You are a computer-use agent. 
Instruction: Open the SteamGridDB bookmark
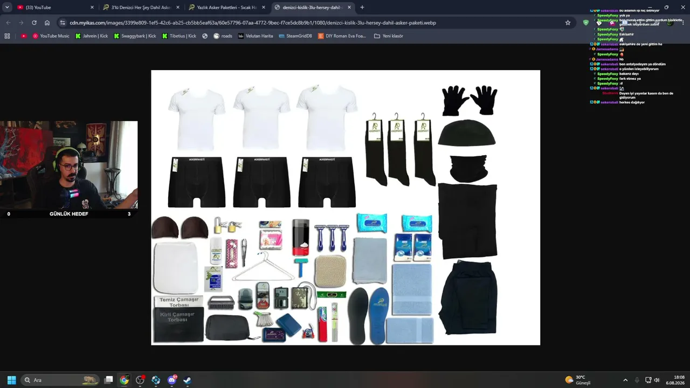[296, 36]
